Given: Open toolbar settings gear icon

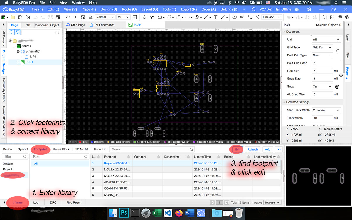Looking at the screenshot, I should [x=347, y=17].
